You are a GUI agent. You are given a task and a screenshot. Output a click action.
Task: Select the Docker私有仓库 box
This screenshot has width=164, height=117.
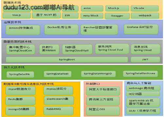click(61, 29)
